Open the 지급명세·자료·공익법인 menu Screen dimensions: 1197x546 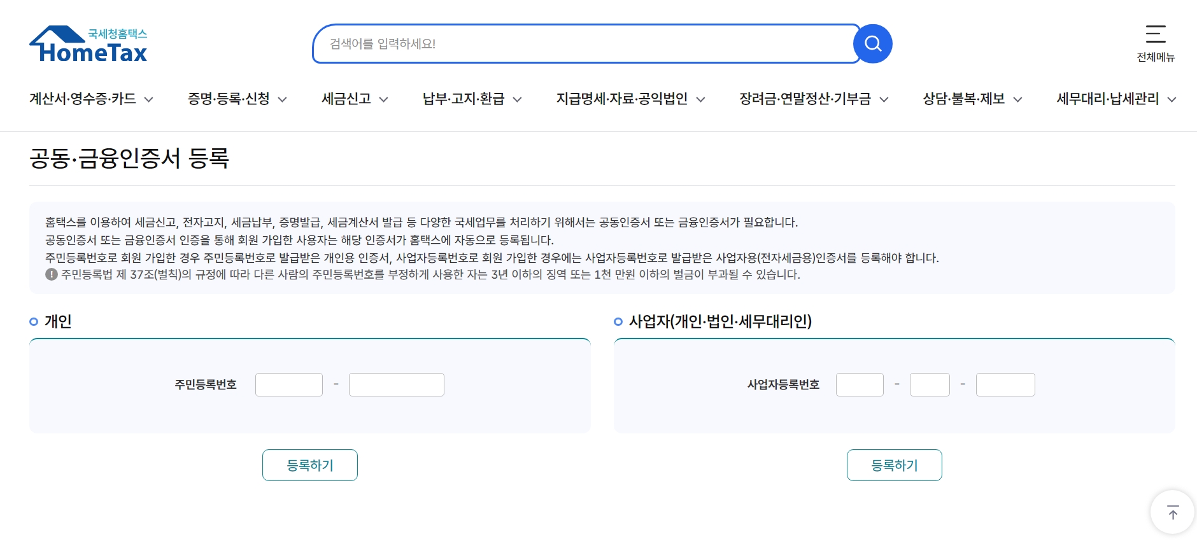coord(630,99)
